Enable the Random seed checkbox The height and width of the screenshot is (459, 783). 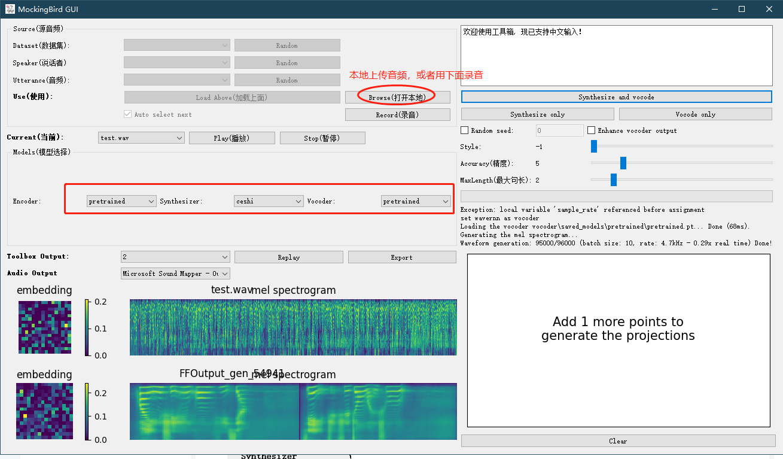(x=465, y=130)
